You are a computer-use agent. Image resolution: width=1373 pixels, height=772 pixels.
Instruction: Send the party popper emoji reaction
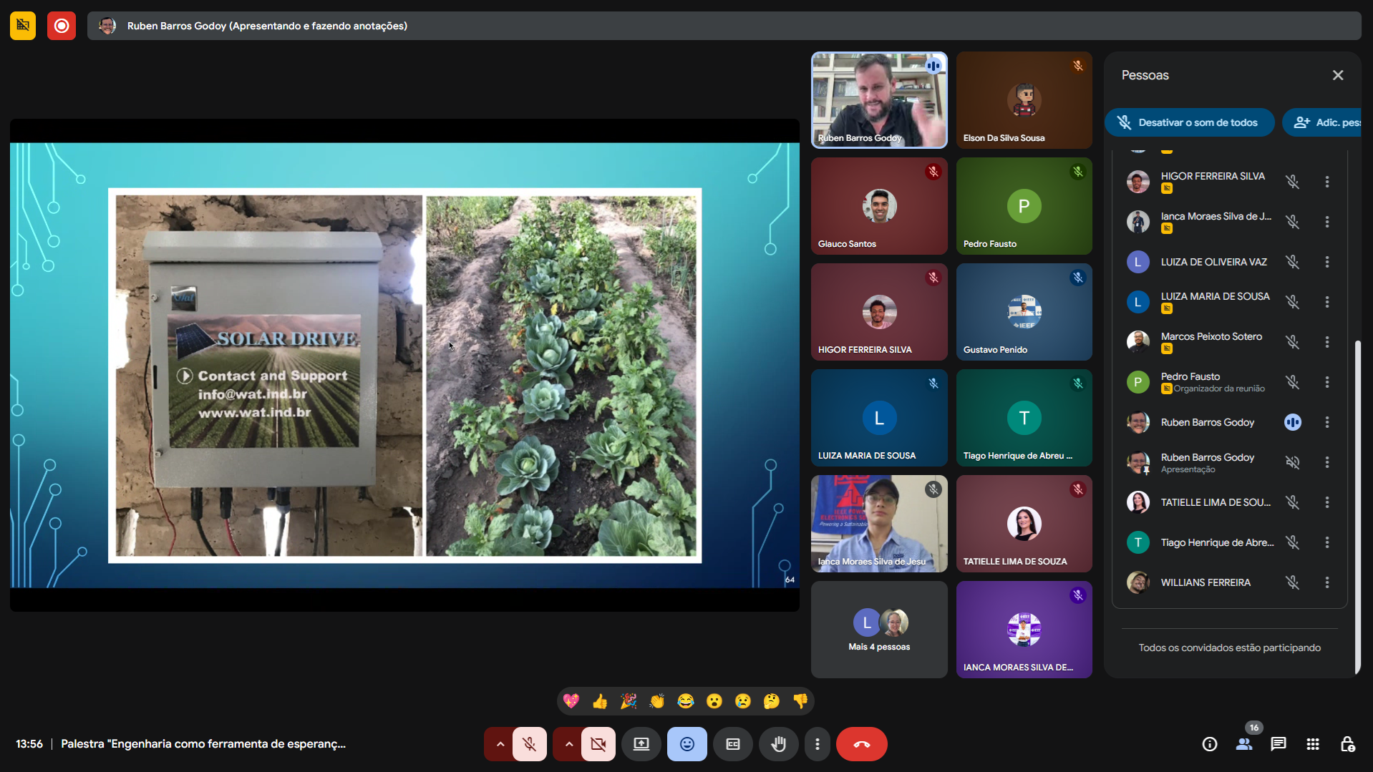629,701
